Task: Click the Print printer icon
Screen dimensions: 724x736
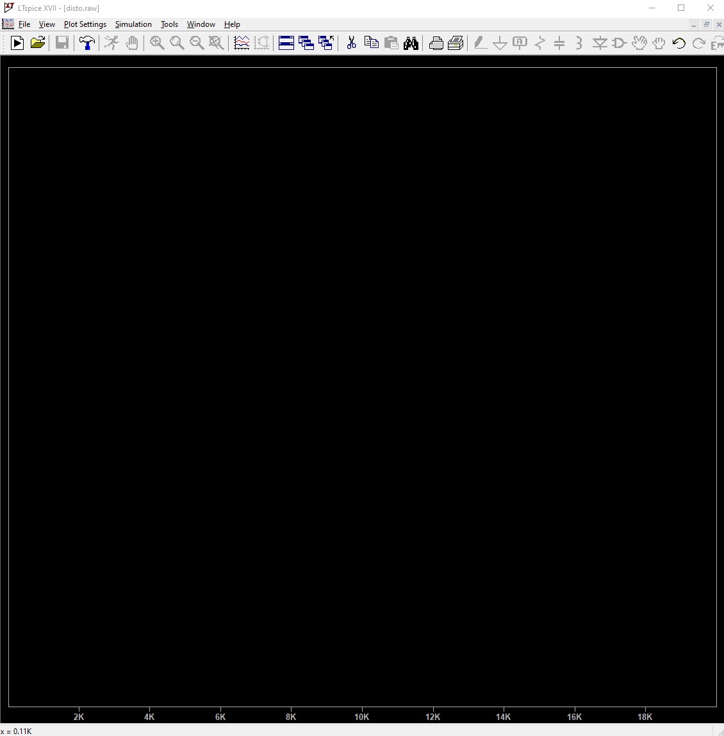Action: 456,43
